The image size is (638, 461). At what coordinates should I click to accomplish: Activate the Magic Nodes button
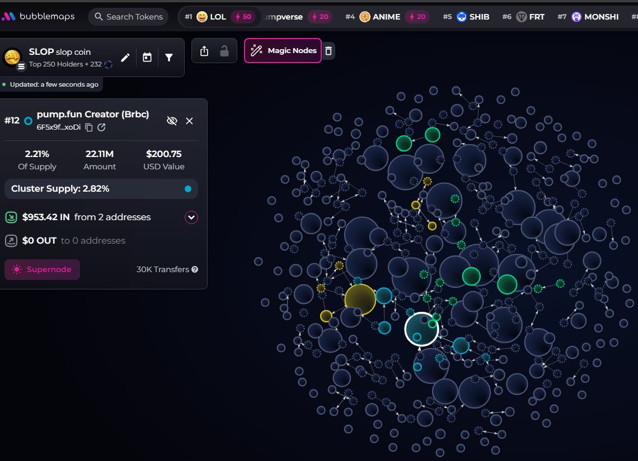283,51
